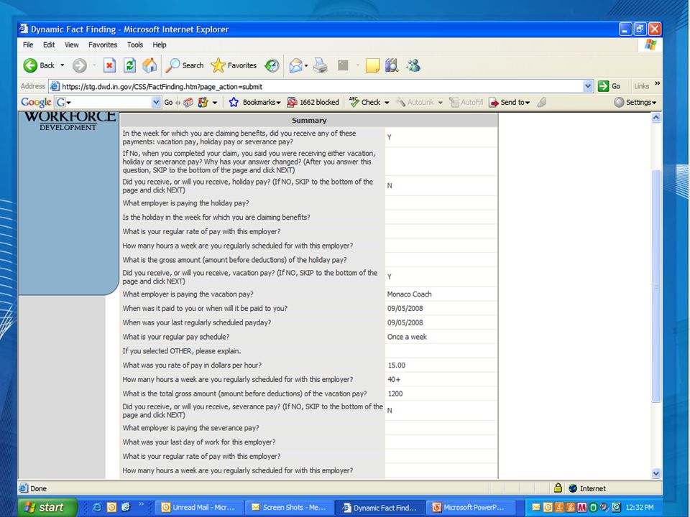Click the 40+ hours value
The width and height of the screenshot is (690, 517).
point(394,379)
